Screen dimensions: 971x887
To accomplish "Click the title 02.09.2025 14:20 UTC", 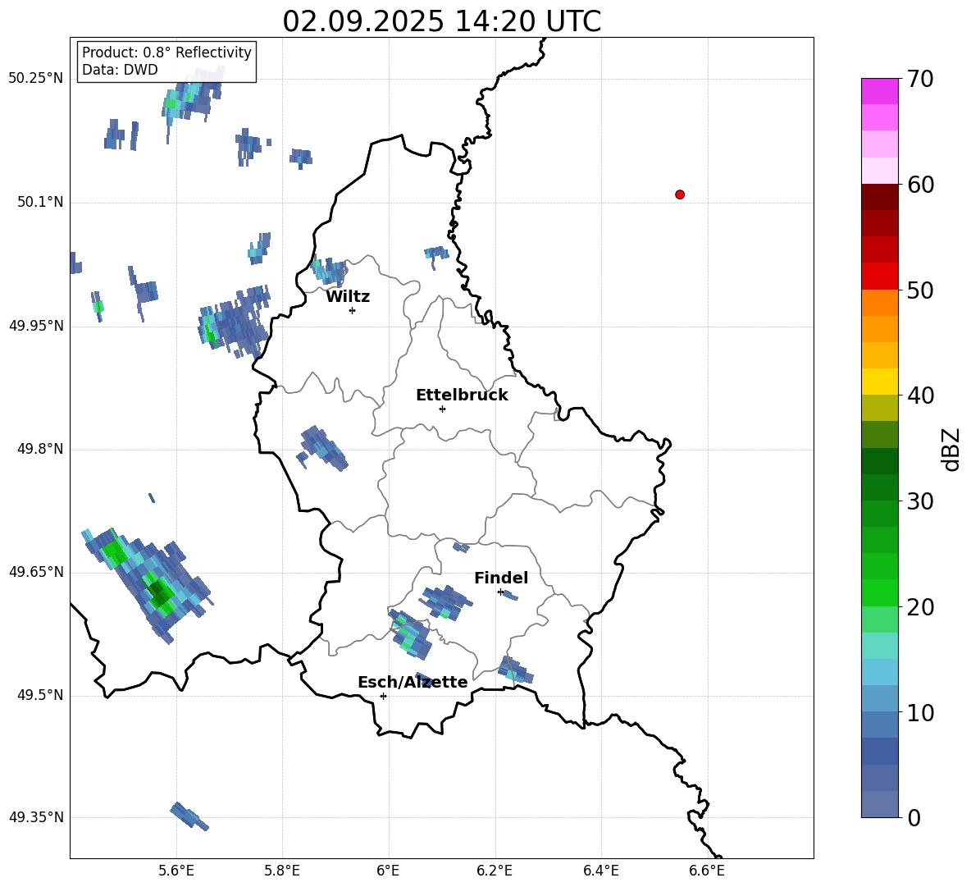I will tap(441, 21).
